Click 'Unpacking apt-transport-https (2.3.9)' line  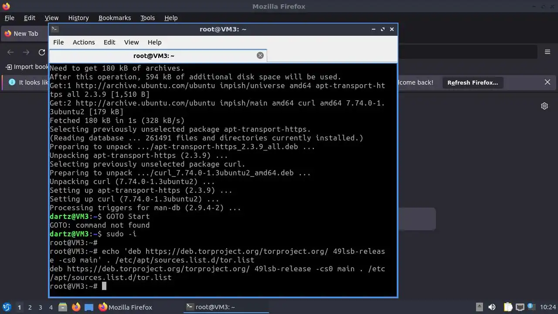click(x=139, y=155)
